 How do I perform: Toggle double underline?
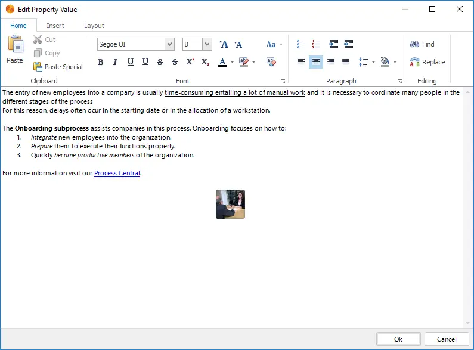145,62
